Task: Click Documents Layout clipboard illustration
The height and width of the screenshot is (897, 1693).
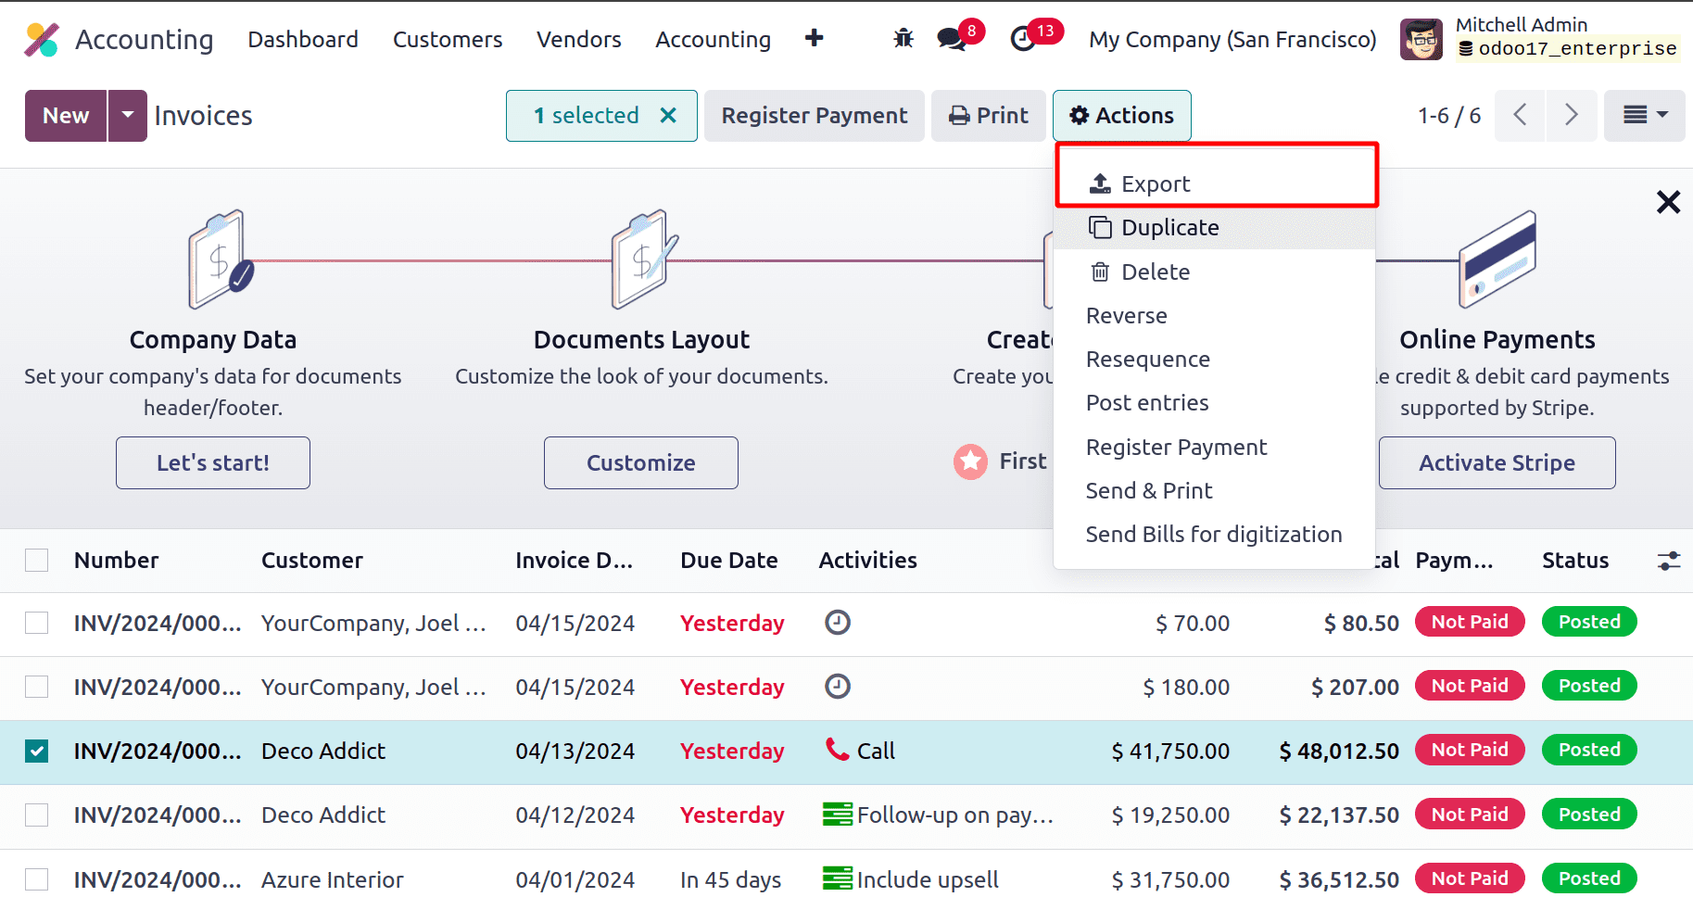Action: (x=644, y=259)
